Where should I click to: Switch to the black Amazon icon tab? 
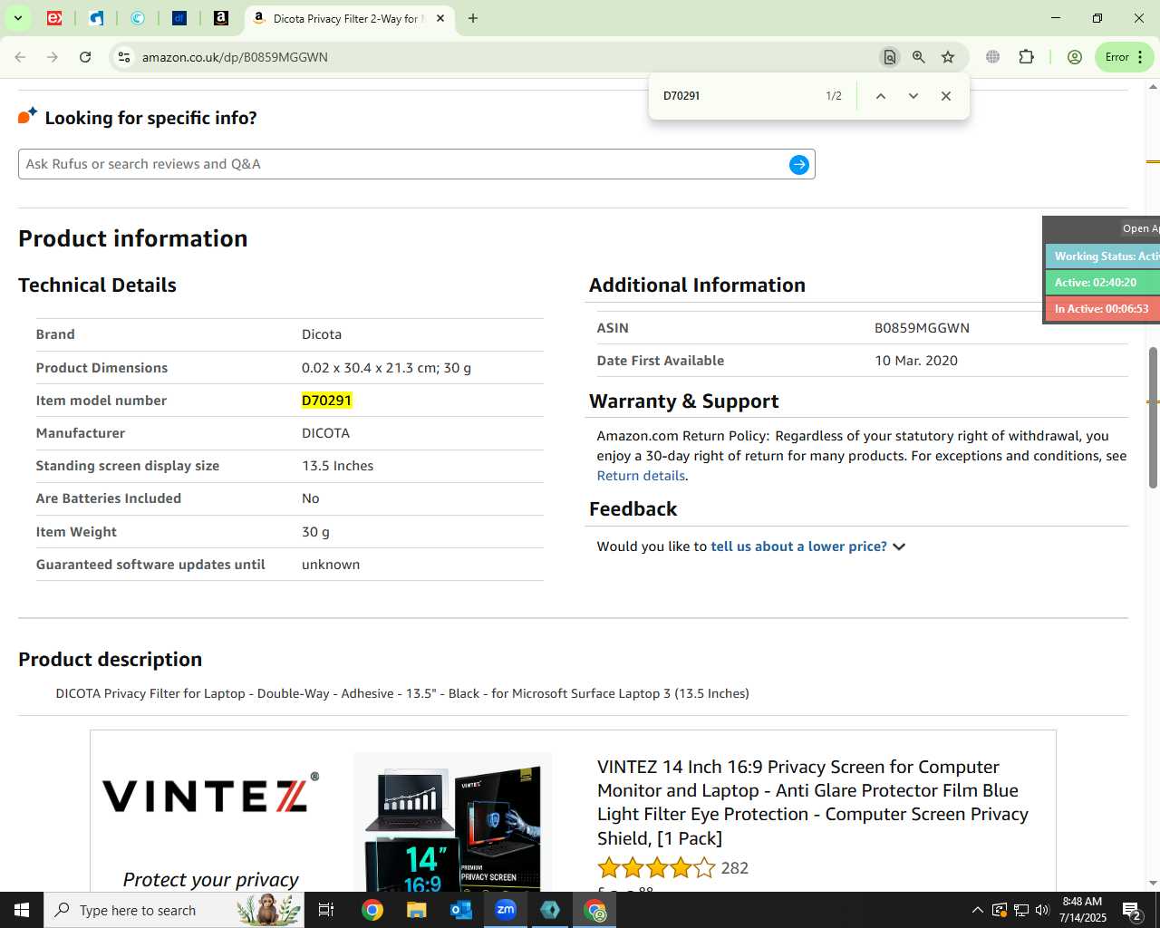click(221, 18)
